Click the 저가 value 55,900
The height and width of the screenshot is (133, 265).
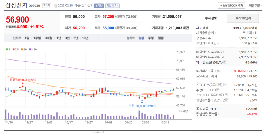coord(108,28)
